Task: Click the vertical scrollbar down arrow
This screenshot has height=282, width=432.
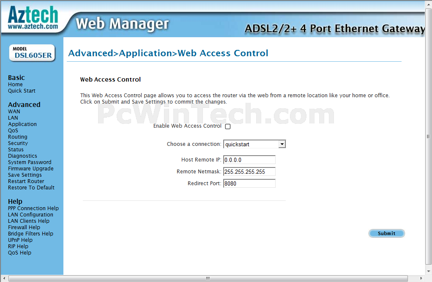Action: [x=429, y=271]
